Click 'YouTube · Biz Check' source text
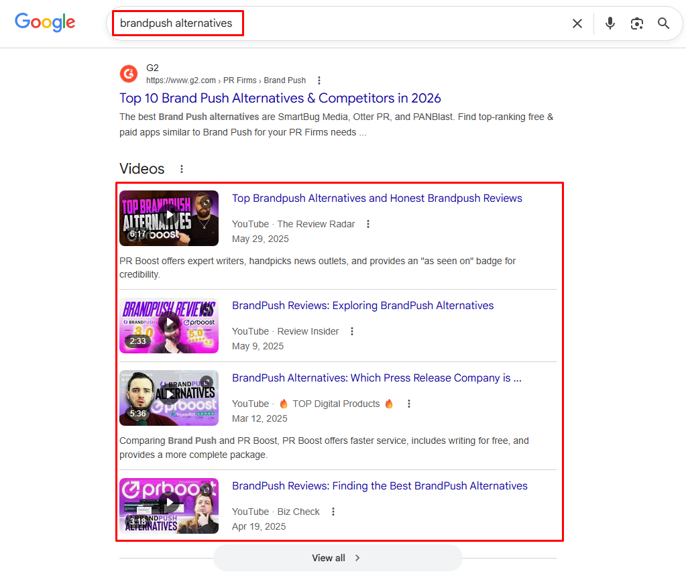The height and width of the screenshot is (582, 686). pyautogui.click(x=276, y=512)
